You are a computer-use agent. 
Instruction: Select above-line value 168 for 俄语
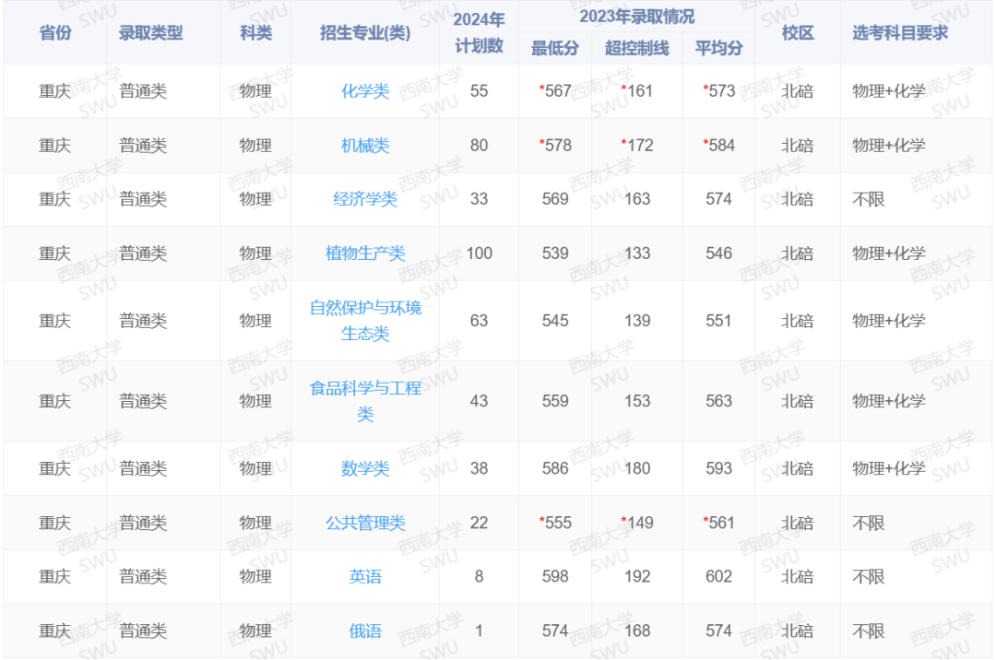coord(637,631)
